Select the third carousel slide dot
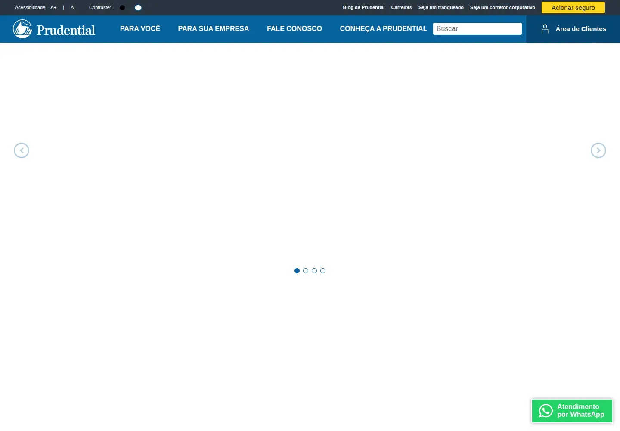Image resolution: width=620 pixels, height=431 pixels. tap(314, 271)
